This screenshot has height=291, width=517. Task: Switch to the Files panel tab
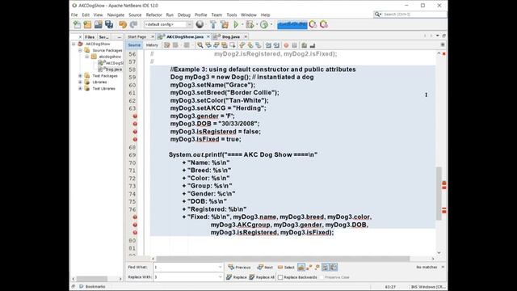[x=90, y=37]
